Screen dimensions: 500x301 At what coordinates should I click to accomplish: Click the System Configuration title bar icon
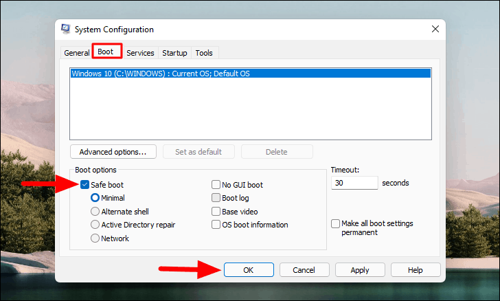[66, 29]
